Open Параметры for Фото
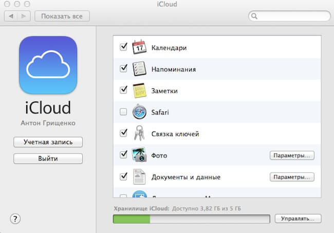This screenshot has height=233, width=334. click(x=292, y=156)
